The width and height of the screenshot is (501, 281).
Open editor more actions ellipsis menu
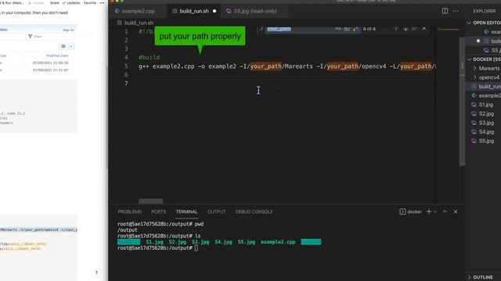456,11
